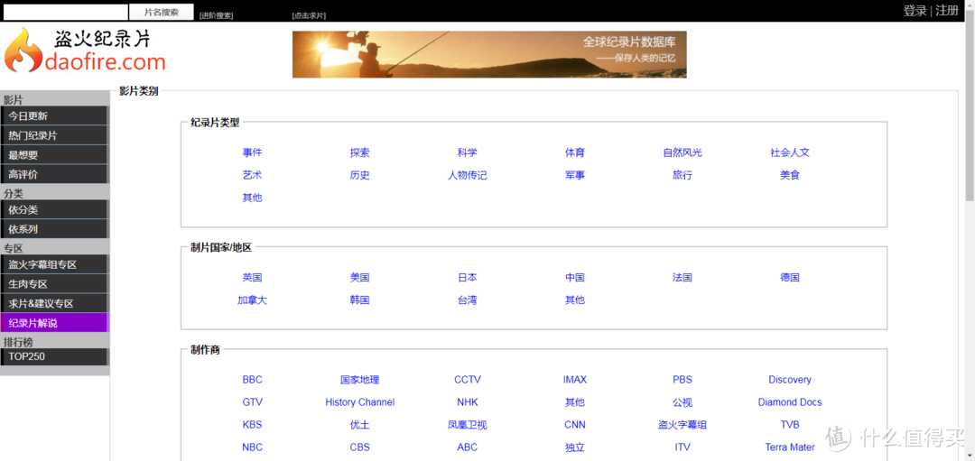Image resolution: width=975 pixels, height=461 pixels.
Task: Filter by country 日本
Action: [x=468, y=278]
